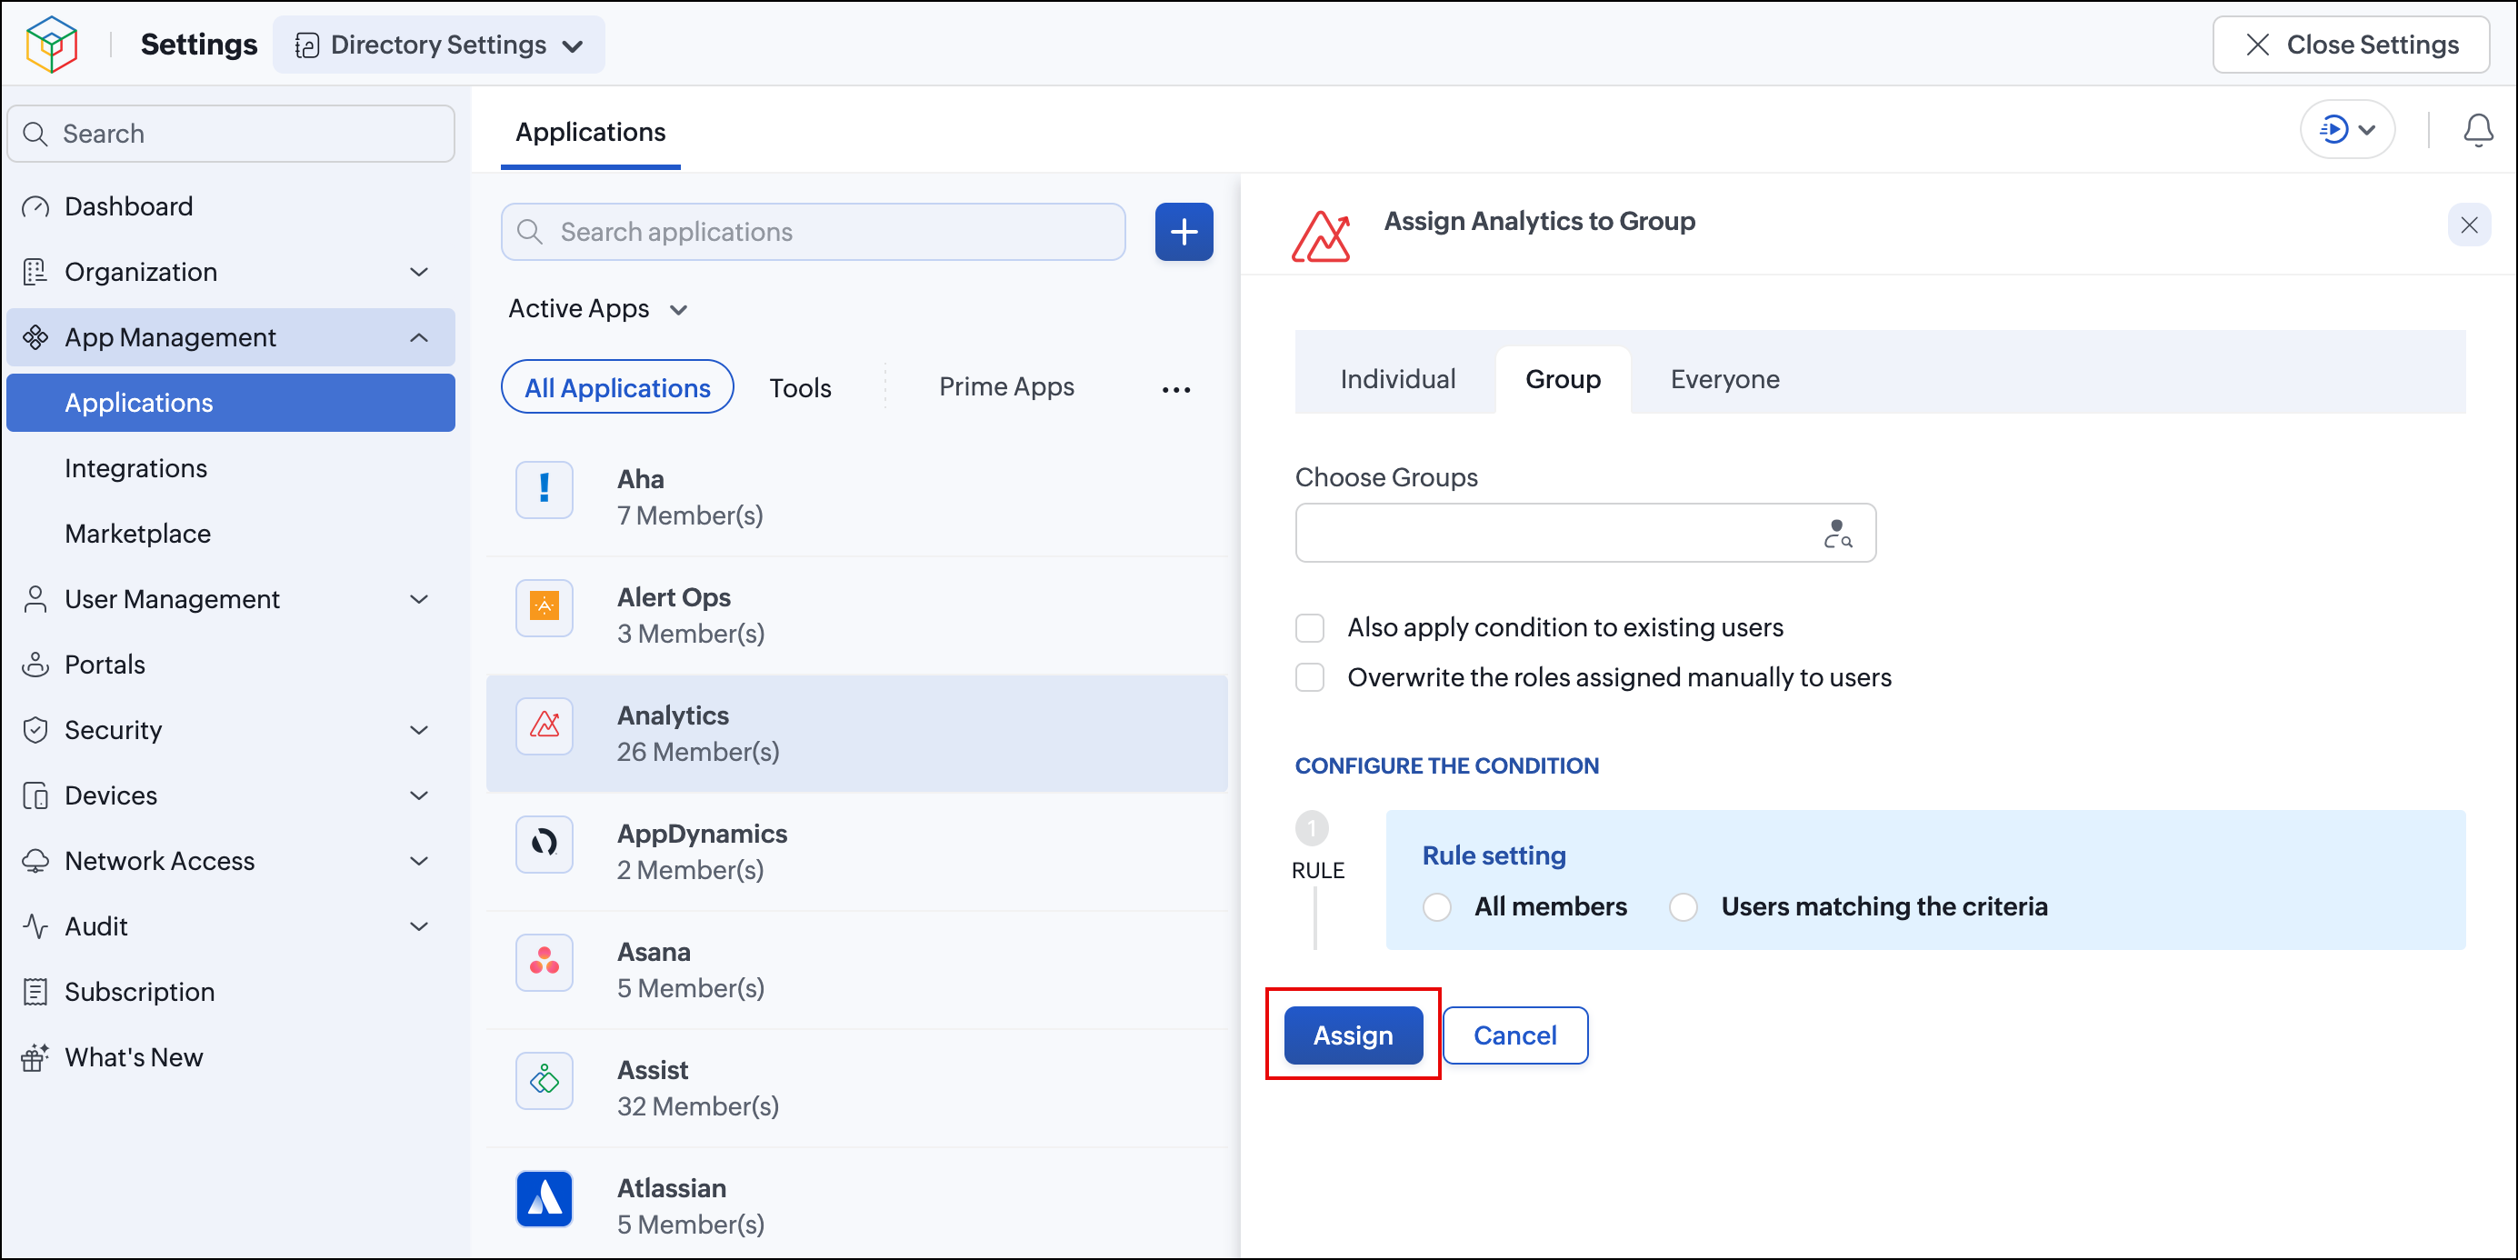Select the All members radio button

coord(1437,907)
